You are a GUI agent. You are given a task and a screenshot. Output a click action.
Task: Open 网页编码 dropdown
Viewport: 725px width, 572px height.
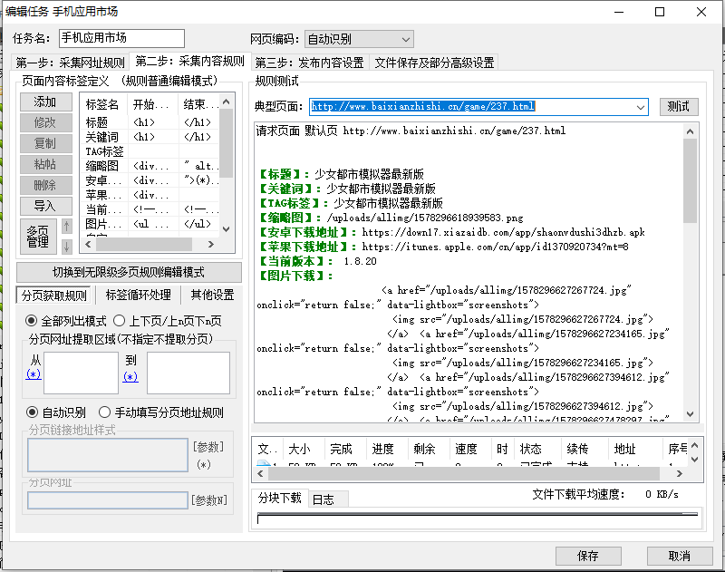(359, 39)
